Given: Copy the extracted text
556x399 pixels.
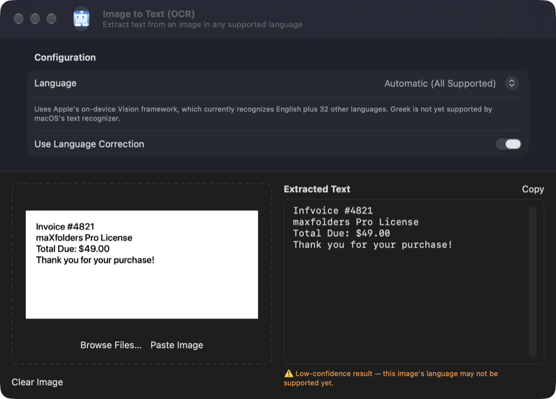Looking at the screenshot, I should 533,189.
